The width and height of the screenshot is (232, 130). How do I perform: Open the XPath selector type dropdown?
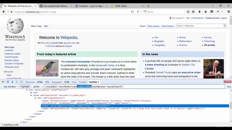[42, 87]
